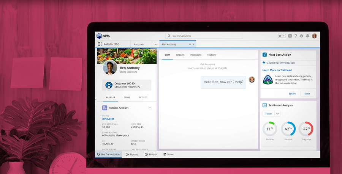This screenshot has height=174, width=342.
Task: Open the App Launcher grid icon
Action: 100,44
